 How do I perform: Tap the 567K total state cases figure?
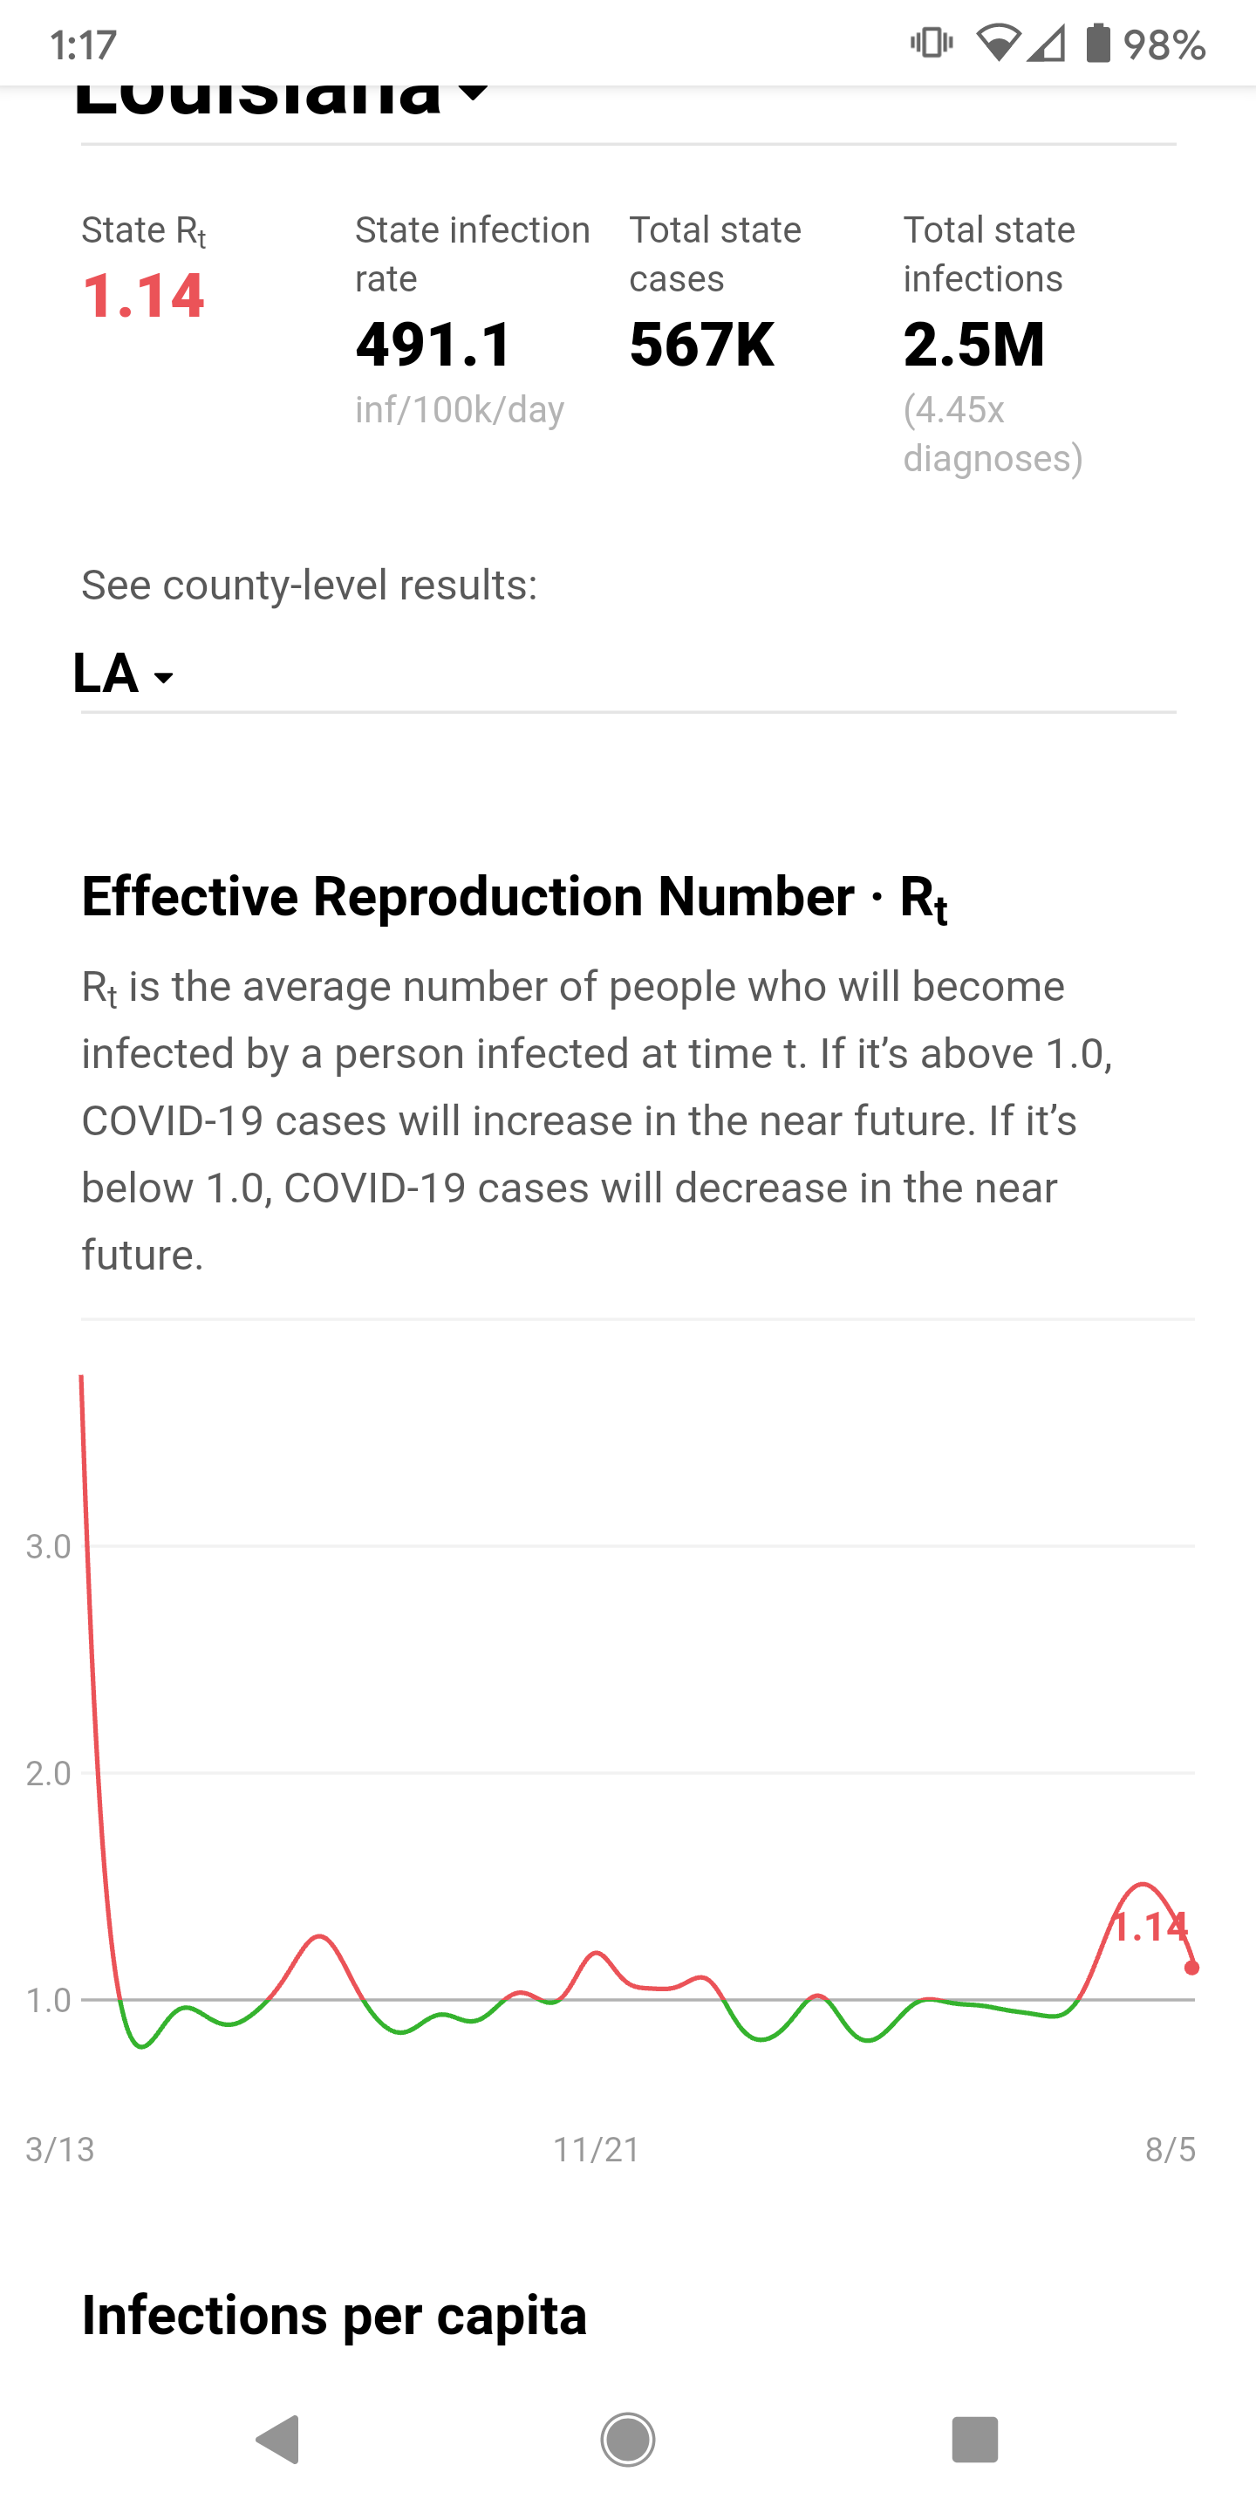pyautogui.click(x=702, y=345)
